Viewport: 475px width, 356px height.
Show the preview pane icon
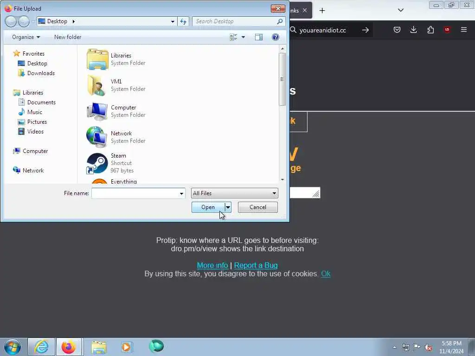(259, 37)
